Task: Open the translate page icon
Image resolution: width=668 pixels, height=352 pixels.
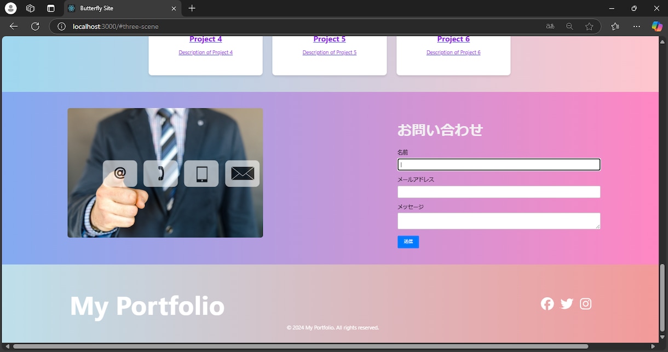Action: [x=550, y=26]
